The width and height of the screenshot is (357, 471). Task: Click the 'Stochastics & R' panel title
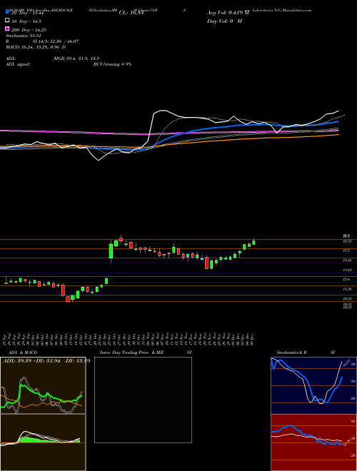(x=291, y=353)
